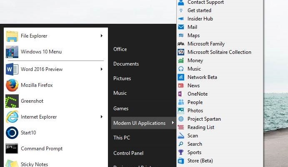Launch the Greenshot application icon
288x167 pixels.
[x=12, y=101]
